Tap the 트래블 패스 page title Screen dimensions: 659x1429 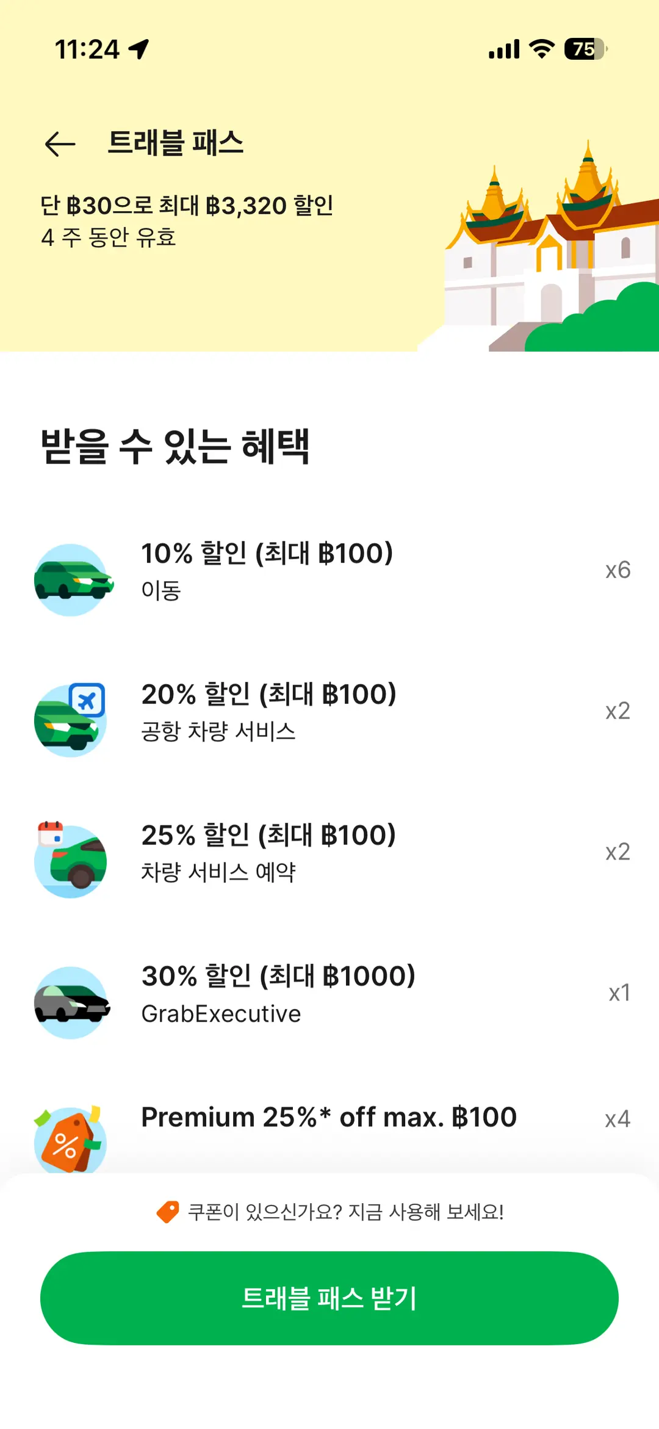pos(176,143)
